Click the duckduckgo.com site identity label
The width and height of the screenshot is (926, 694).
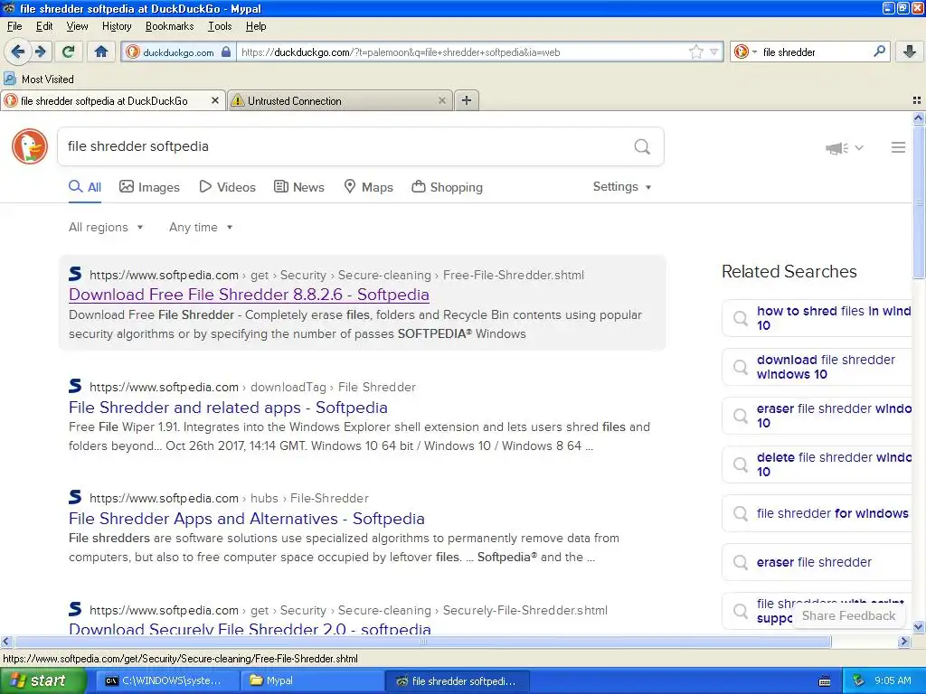(178, 52)
